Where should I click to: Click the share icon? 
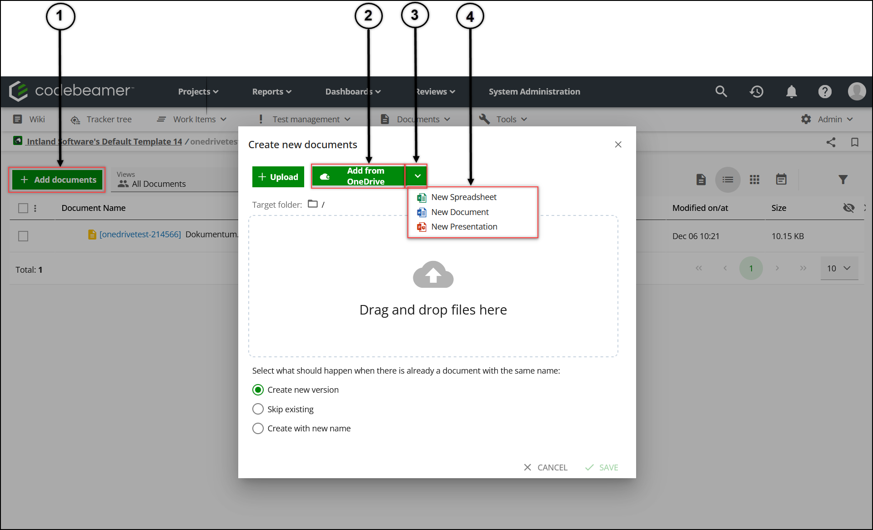(831, 142)
